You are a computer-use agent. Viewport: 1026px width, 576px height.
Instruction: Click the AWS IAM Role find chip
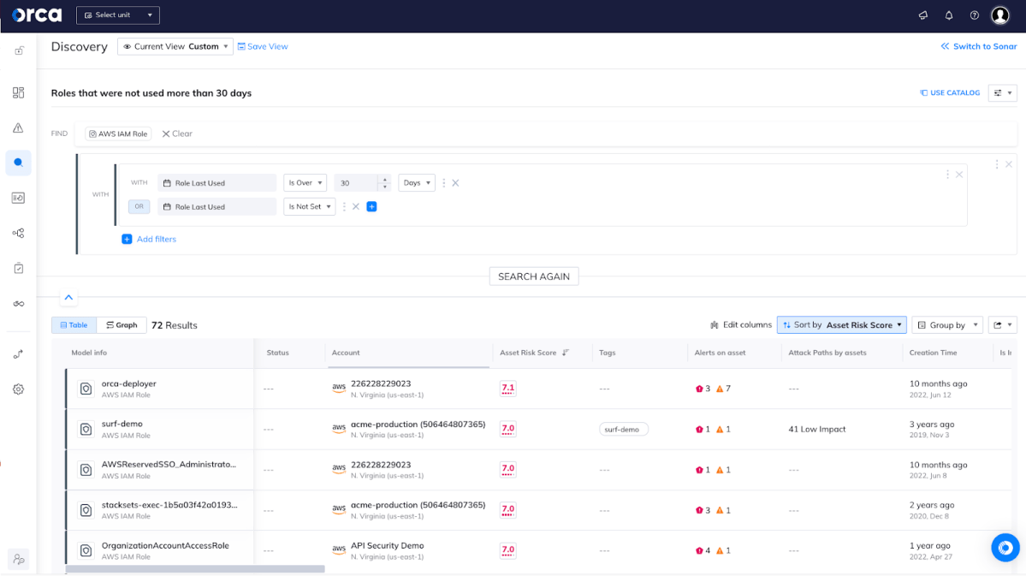tap(118, 134)
